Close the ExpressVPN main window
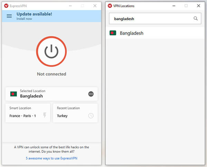The height and width of the screenshot is (167, 207). pyautogui.click(x=95, y=6)
